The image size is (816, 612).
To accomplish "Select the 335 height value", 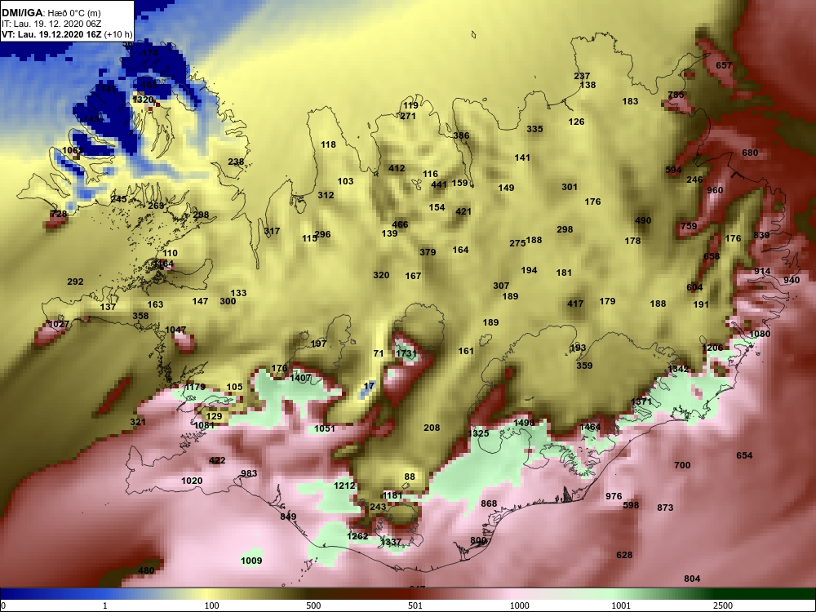I will pyautogui.click(x=534, y=129).
